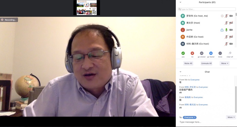Select the 'go faster' reaction icon
237x127 pixels.
(211, 53)
